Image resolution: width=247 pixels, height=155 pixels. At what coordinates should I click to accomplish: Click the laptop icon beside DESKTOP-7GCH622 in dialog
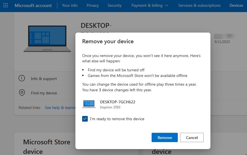89,104
